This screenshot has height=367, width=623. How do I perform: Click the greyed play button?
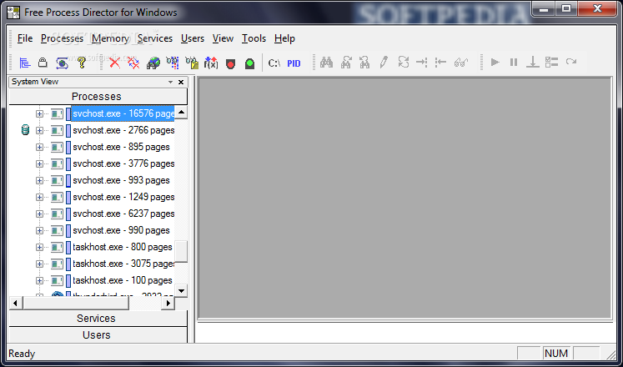[x=495, y=62]
